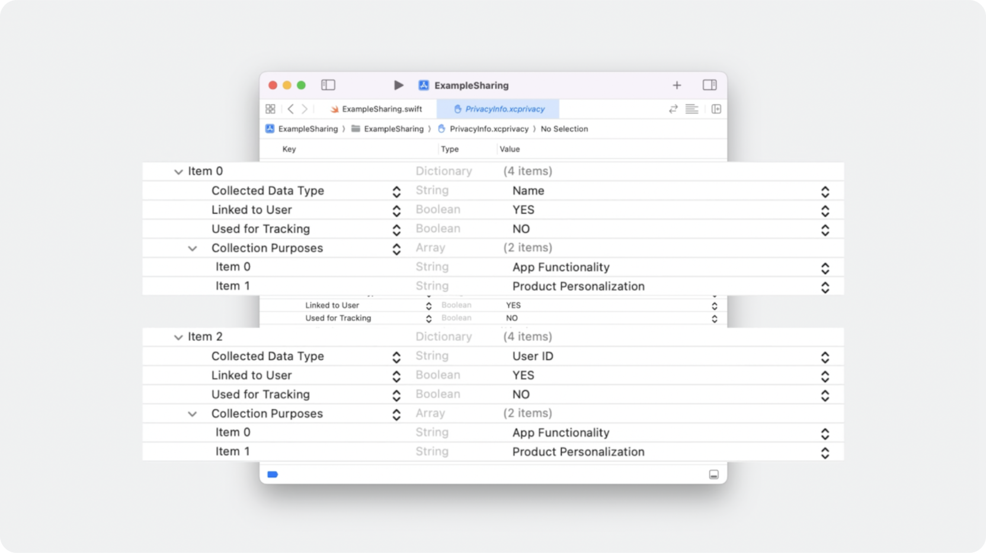Click the plus Library button
The width and height of the screenshot is (986, 553).
[677, 85]
